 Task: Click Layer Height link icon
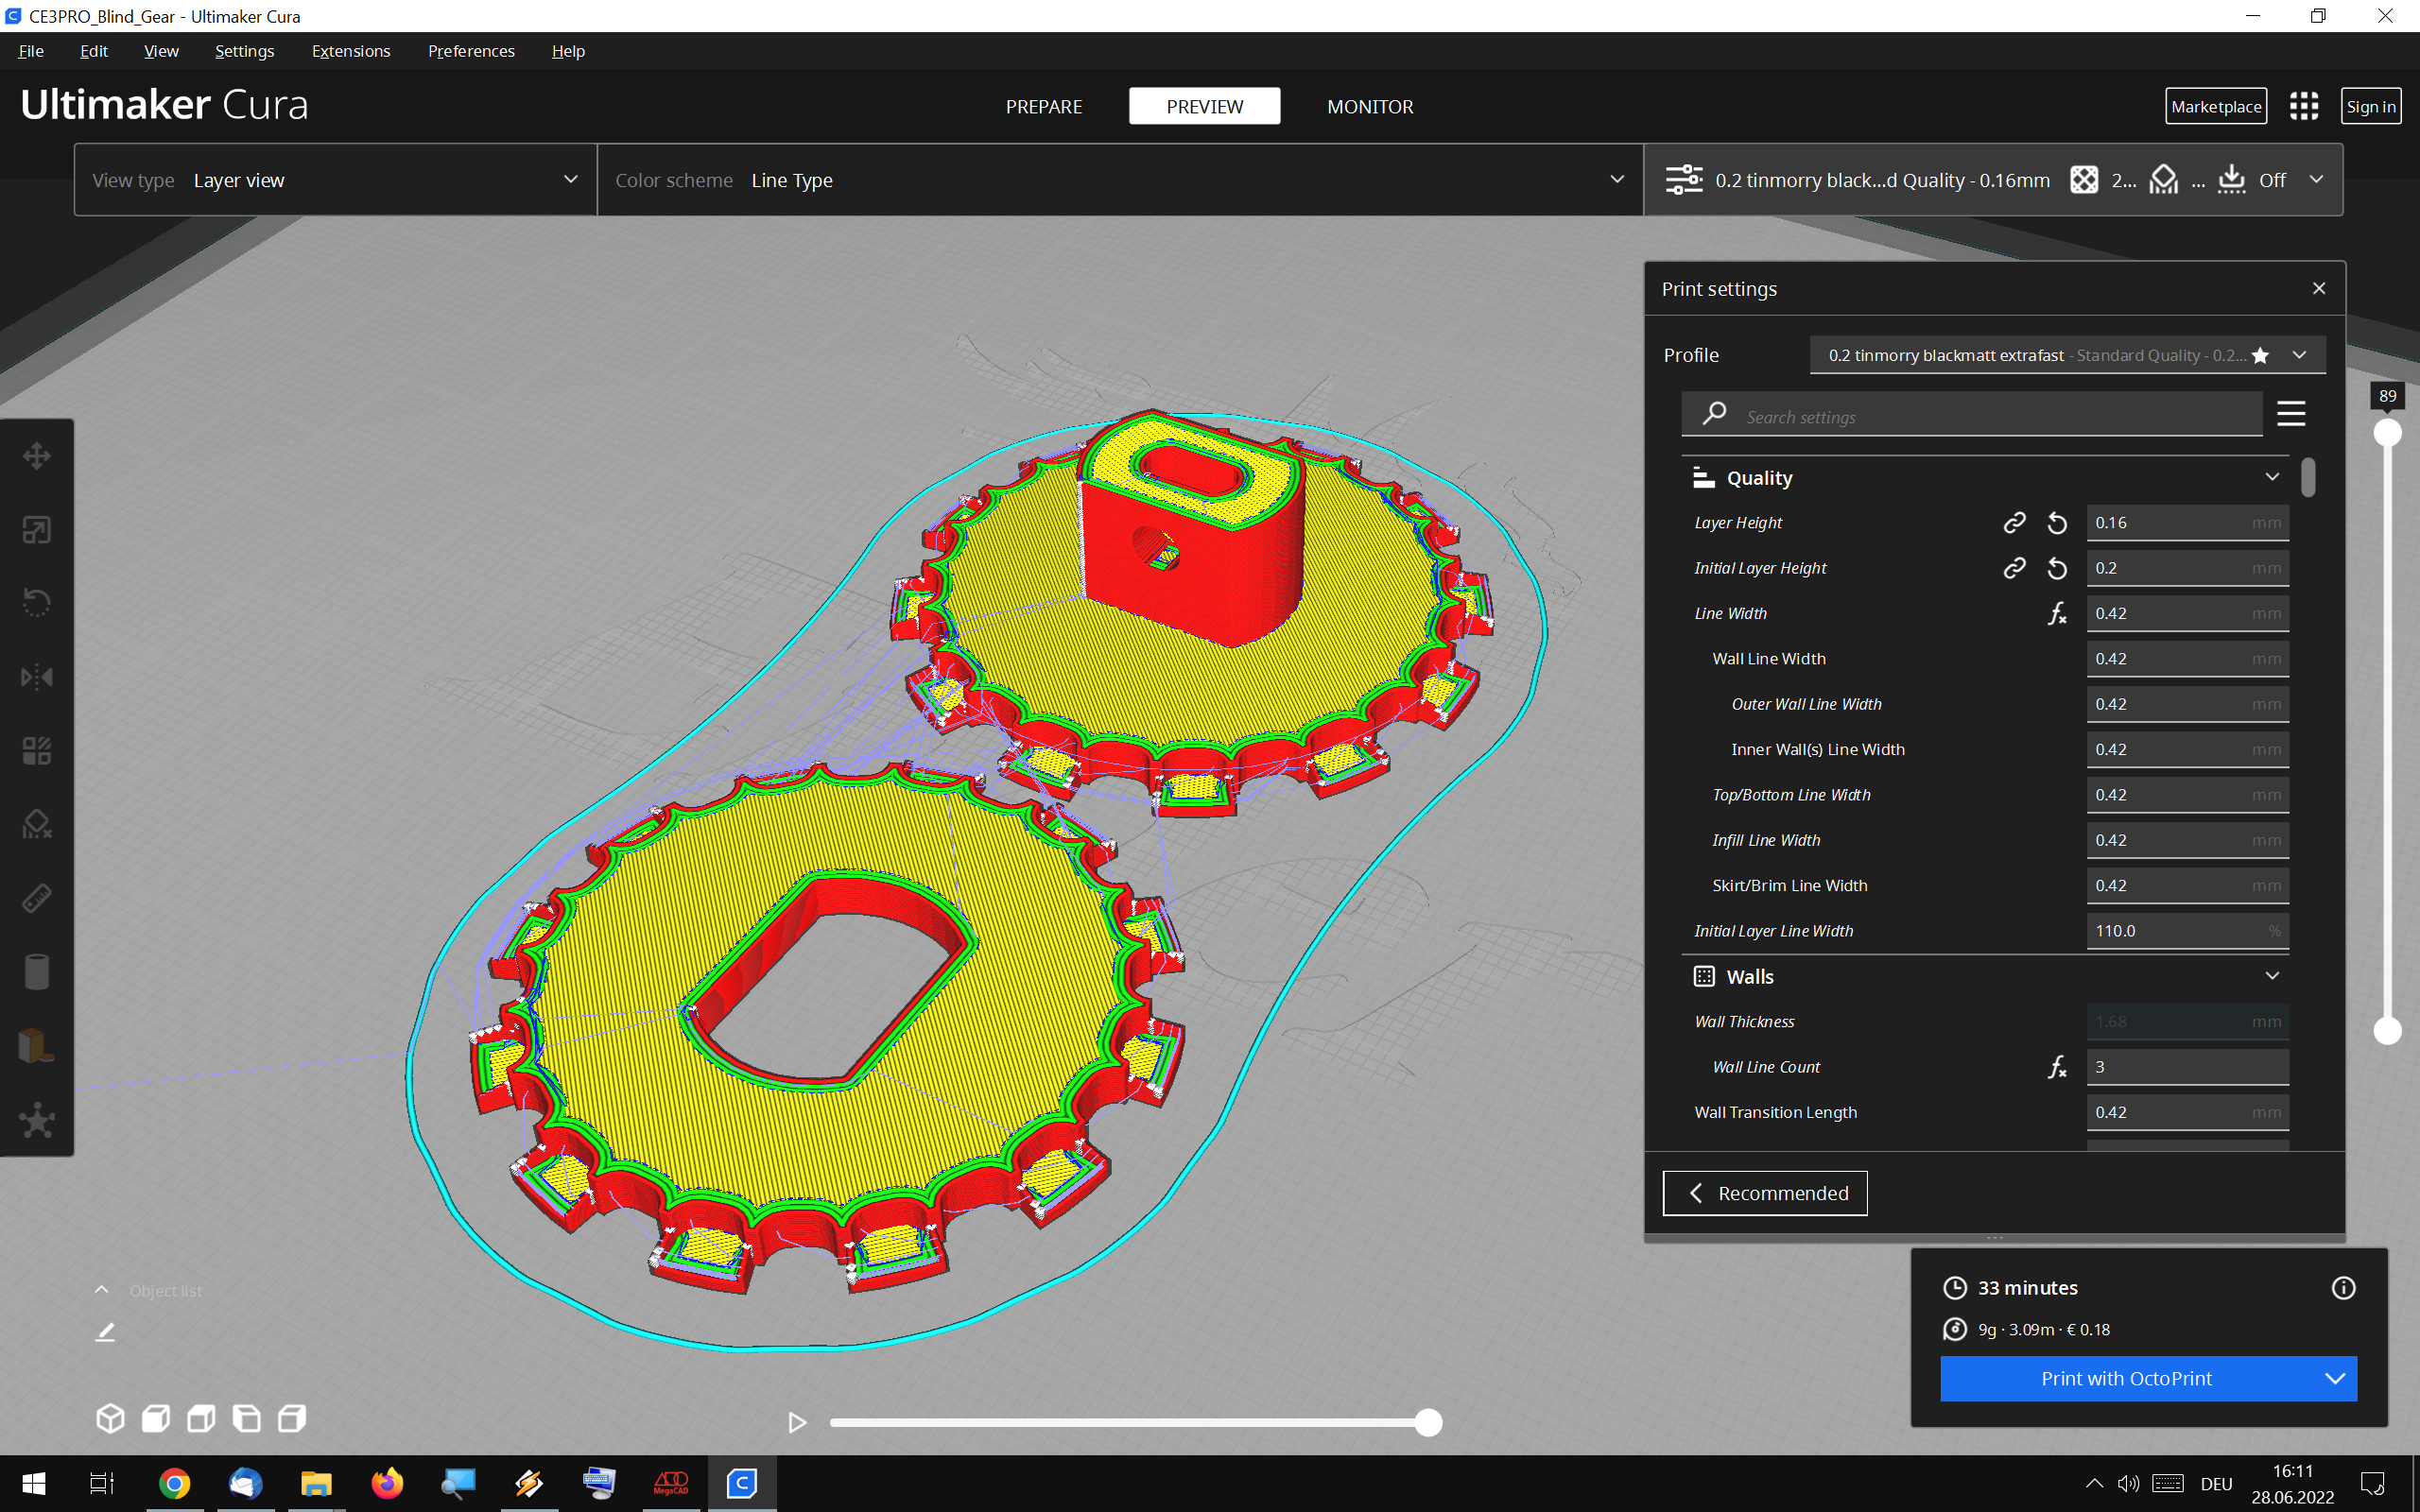click(x=2014, y=523)
